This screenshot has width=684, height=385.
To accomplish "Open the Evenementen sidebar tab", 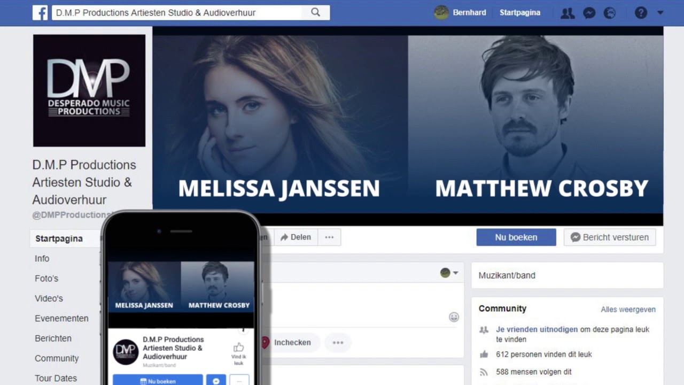I will point(61,318).
